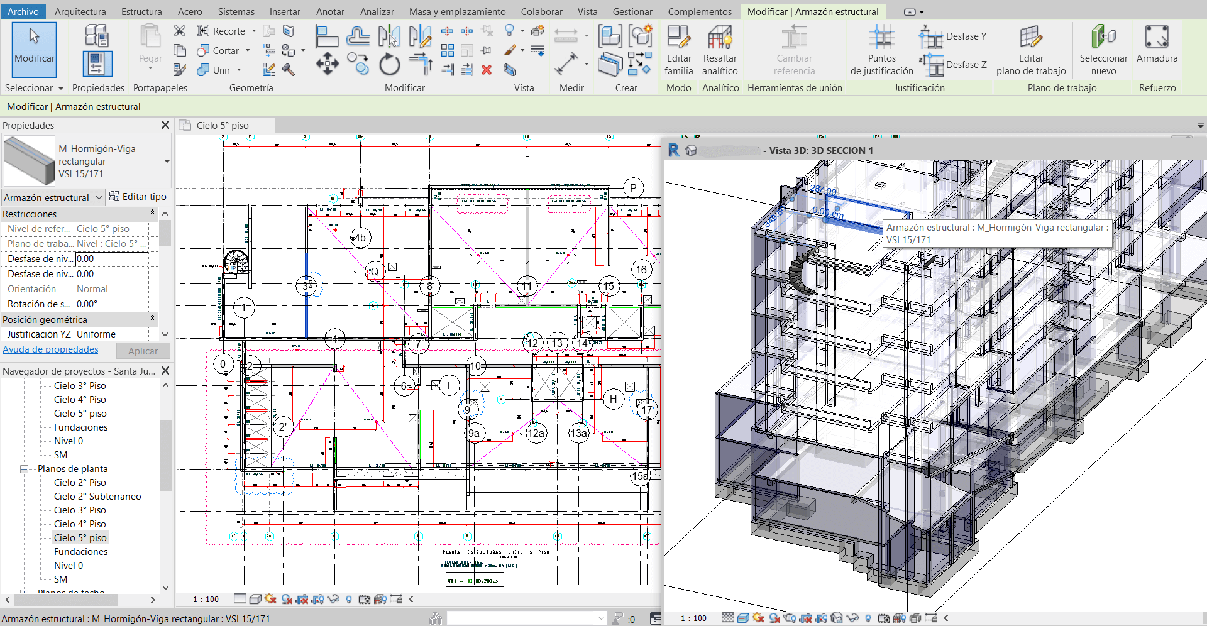1207x626 pixels.
Task: Click the Selection Box icon in Vista panel
Action: (510, 70)
